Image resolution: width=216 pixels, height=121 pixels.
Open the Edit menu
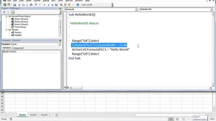(x=15, y=1)
